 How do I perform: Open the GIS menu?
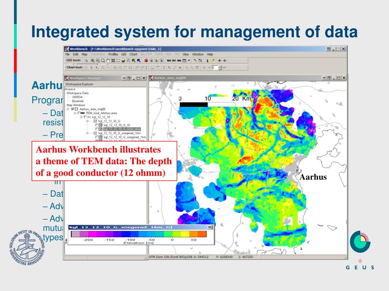point(123,54)
